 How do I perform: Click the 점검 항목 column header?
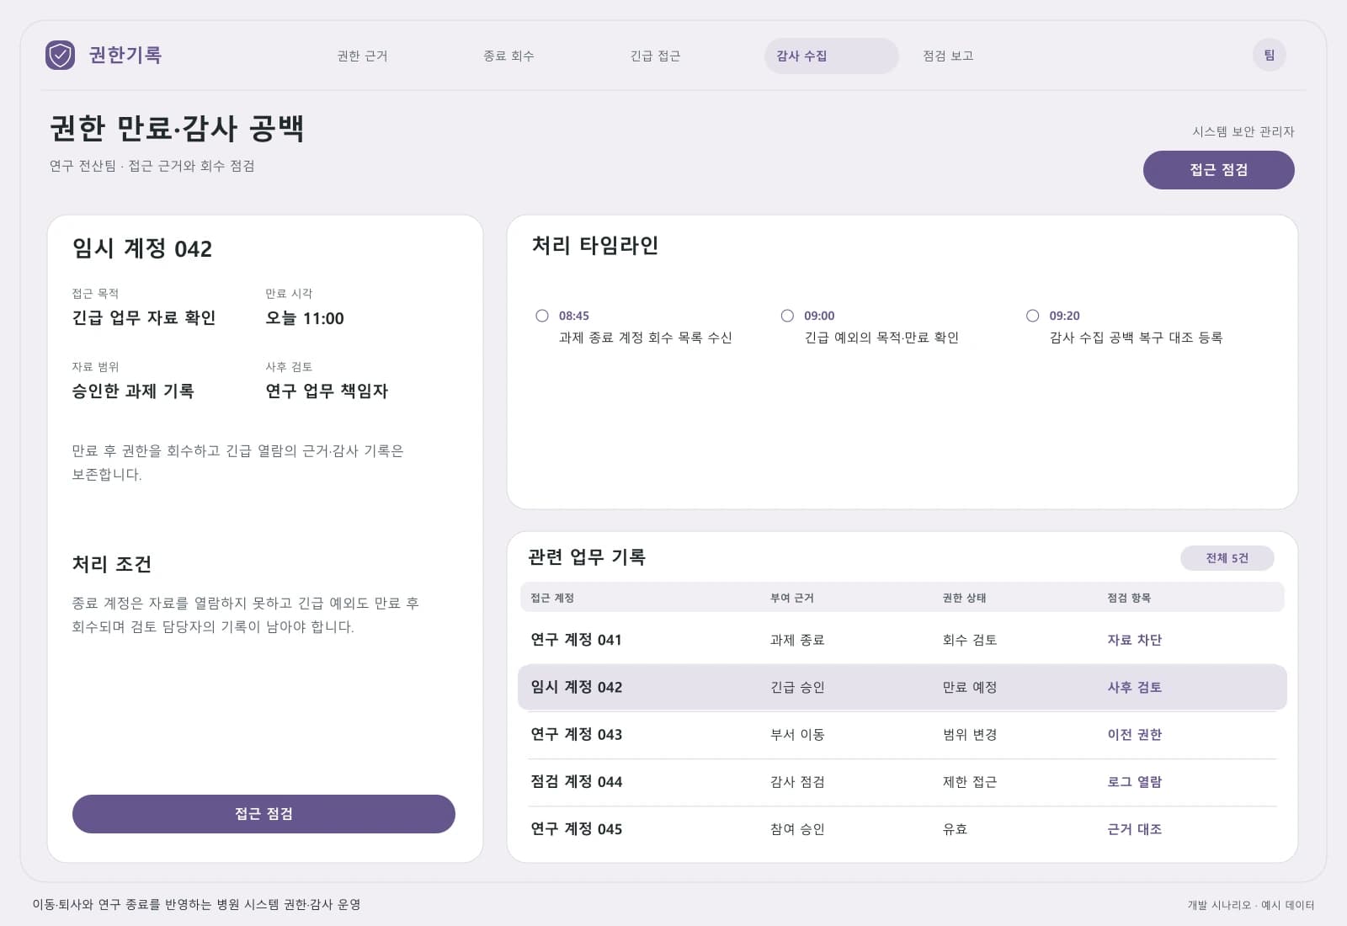coord(1129,598)
